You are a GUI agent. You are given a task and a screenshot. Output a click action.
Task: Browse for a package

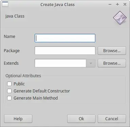click(x=112, y=51)
